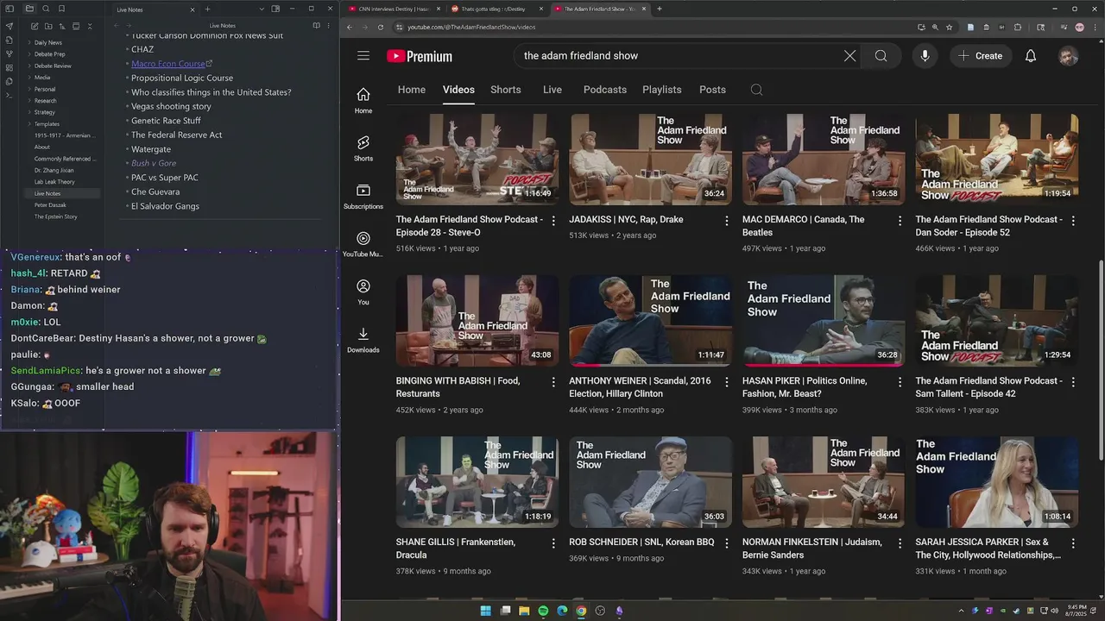Switch to CNN Interviews Destiny browser tab
The image size is (1105, 621).
point(393,9)
